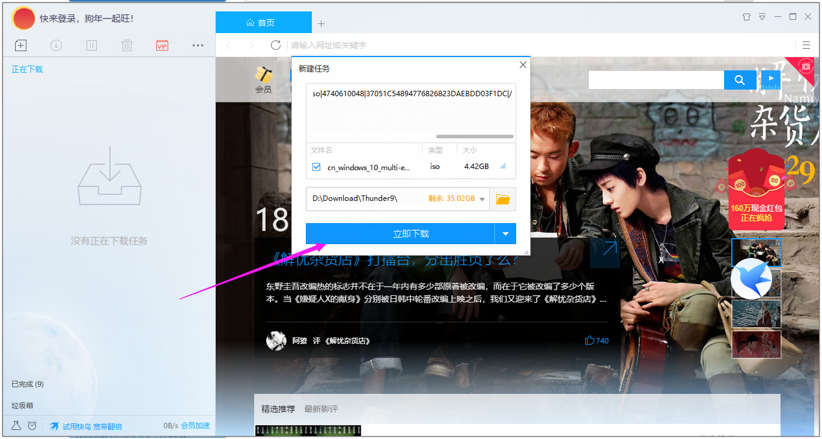Click the 立即下载 button
Image resolution: width=822 pixels, height=439 pixels.
tap(400, 234)
